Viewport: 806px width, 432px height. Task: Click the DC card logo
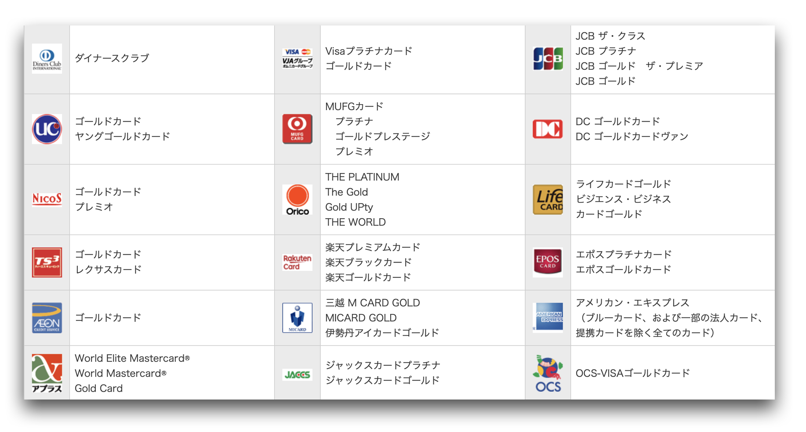click(x=548, y=129)
